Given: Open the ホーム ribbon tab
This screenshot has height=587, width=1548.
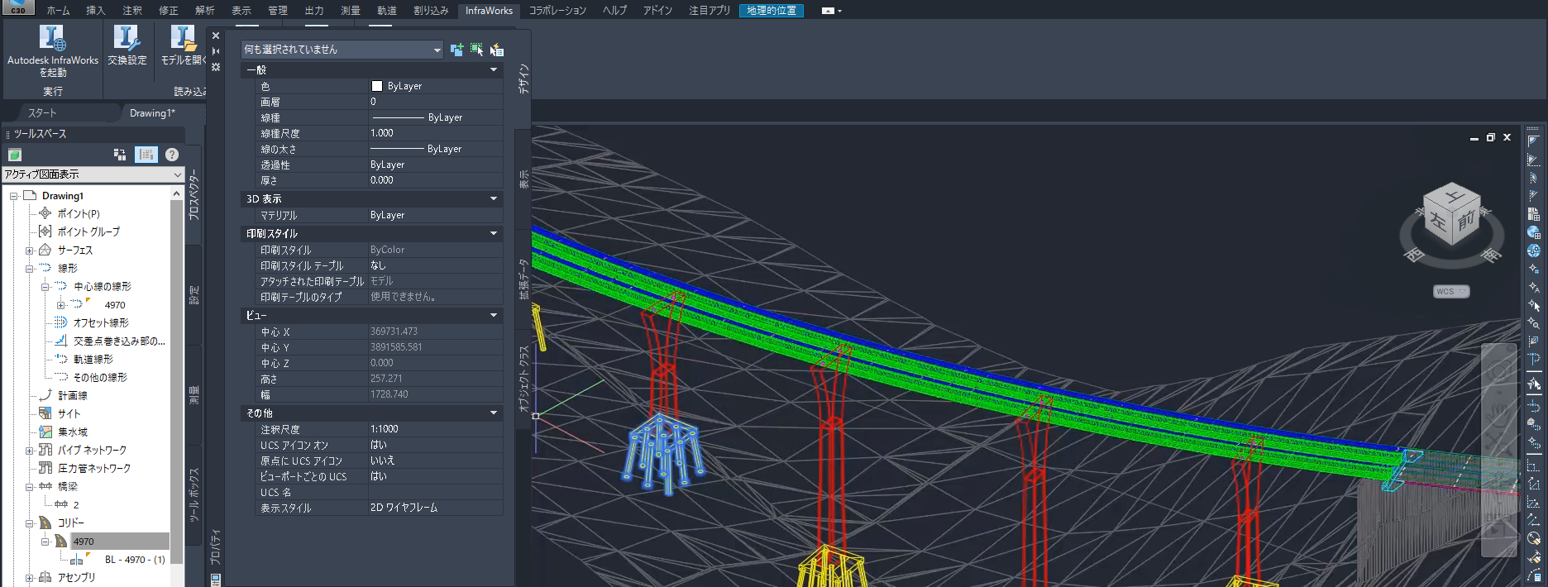Looking at the screenshot, I should click(x=58, y=11).
